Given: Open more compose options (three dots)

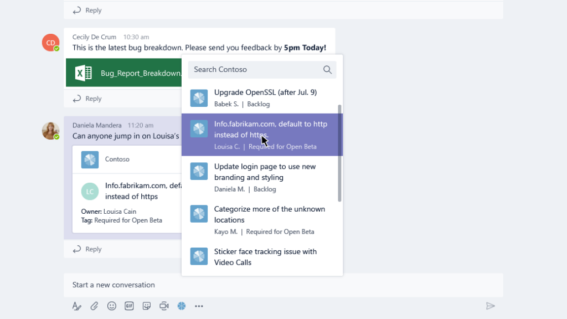Looking at the screenshot, I should point(199,306).
